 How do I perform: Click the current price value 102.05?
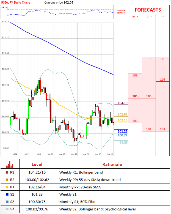click(x=68, y=2)
